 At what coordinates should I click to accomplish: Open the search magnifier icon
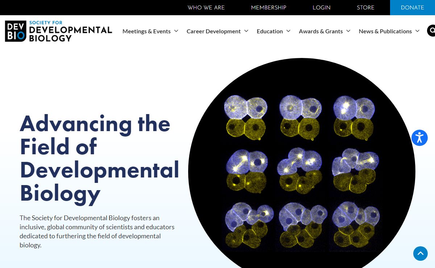(431, 31)
